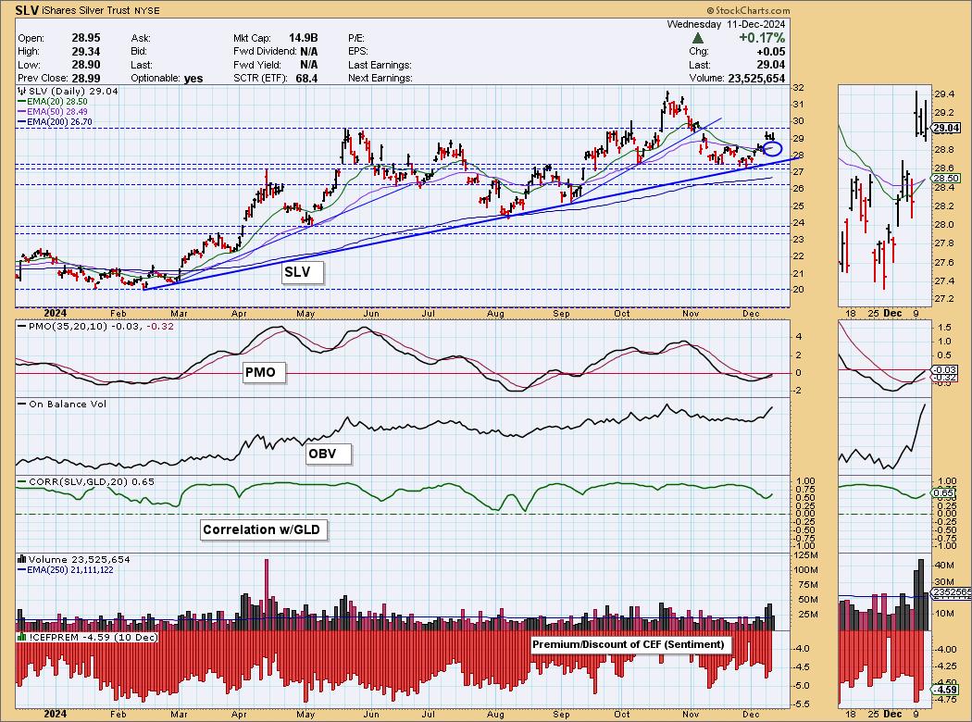
Task: Click the bar icon next to !CEFPREM
Action: 22,637
